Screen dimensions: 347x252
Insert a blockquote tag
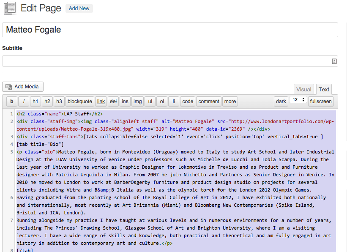[x=79, y=101]
